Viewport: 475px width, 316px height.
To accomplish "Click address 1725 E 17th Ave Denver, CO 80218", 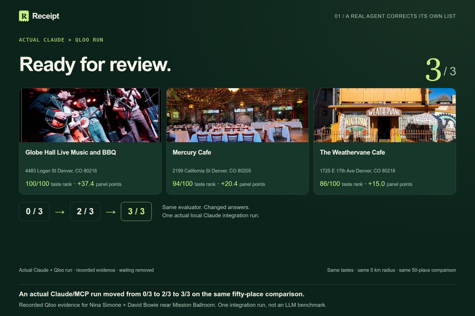I will tap(358, 171).
